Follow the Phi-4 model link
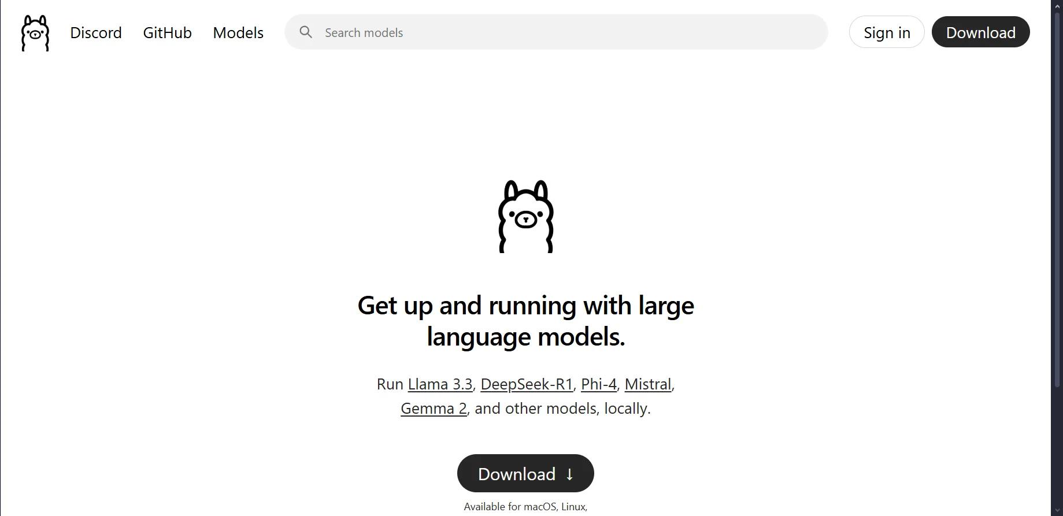 coord(598,384)
